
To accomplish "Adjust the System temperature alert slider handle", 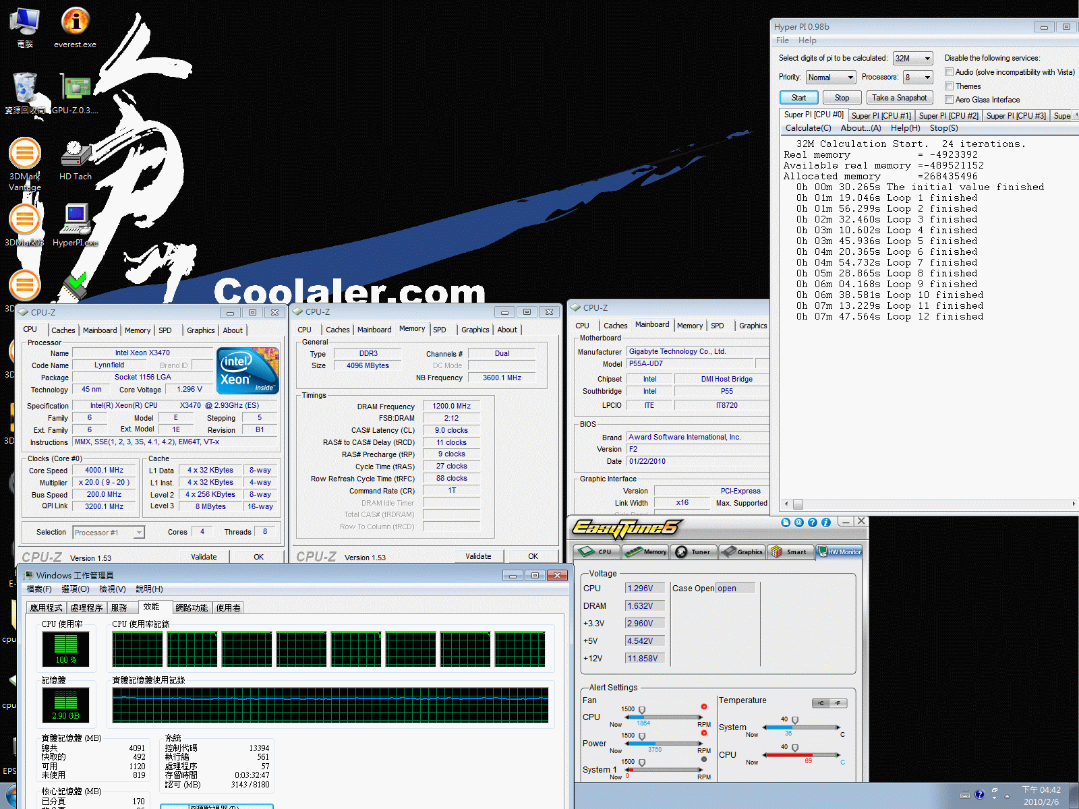I will (795, 721).
